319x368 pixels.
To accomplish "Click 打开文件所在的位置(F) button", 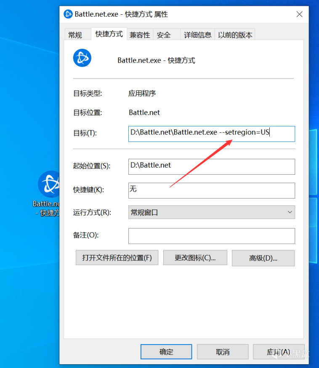I will coord(117,258).
